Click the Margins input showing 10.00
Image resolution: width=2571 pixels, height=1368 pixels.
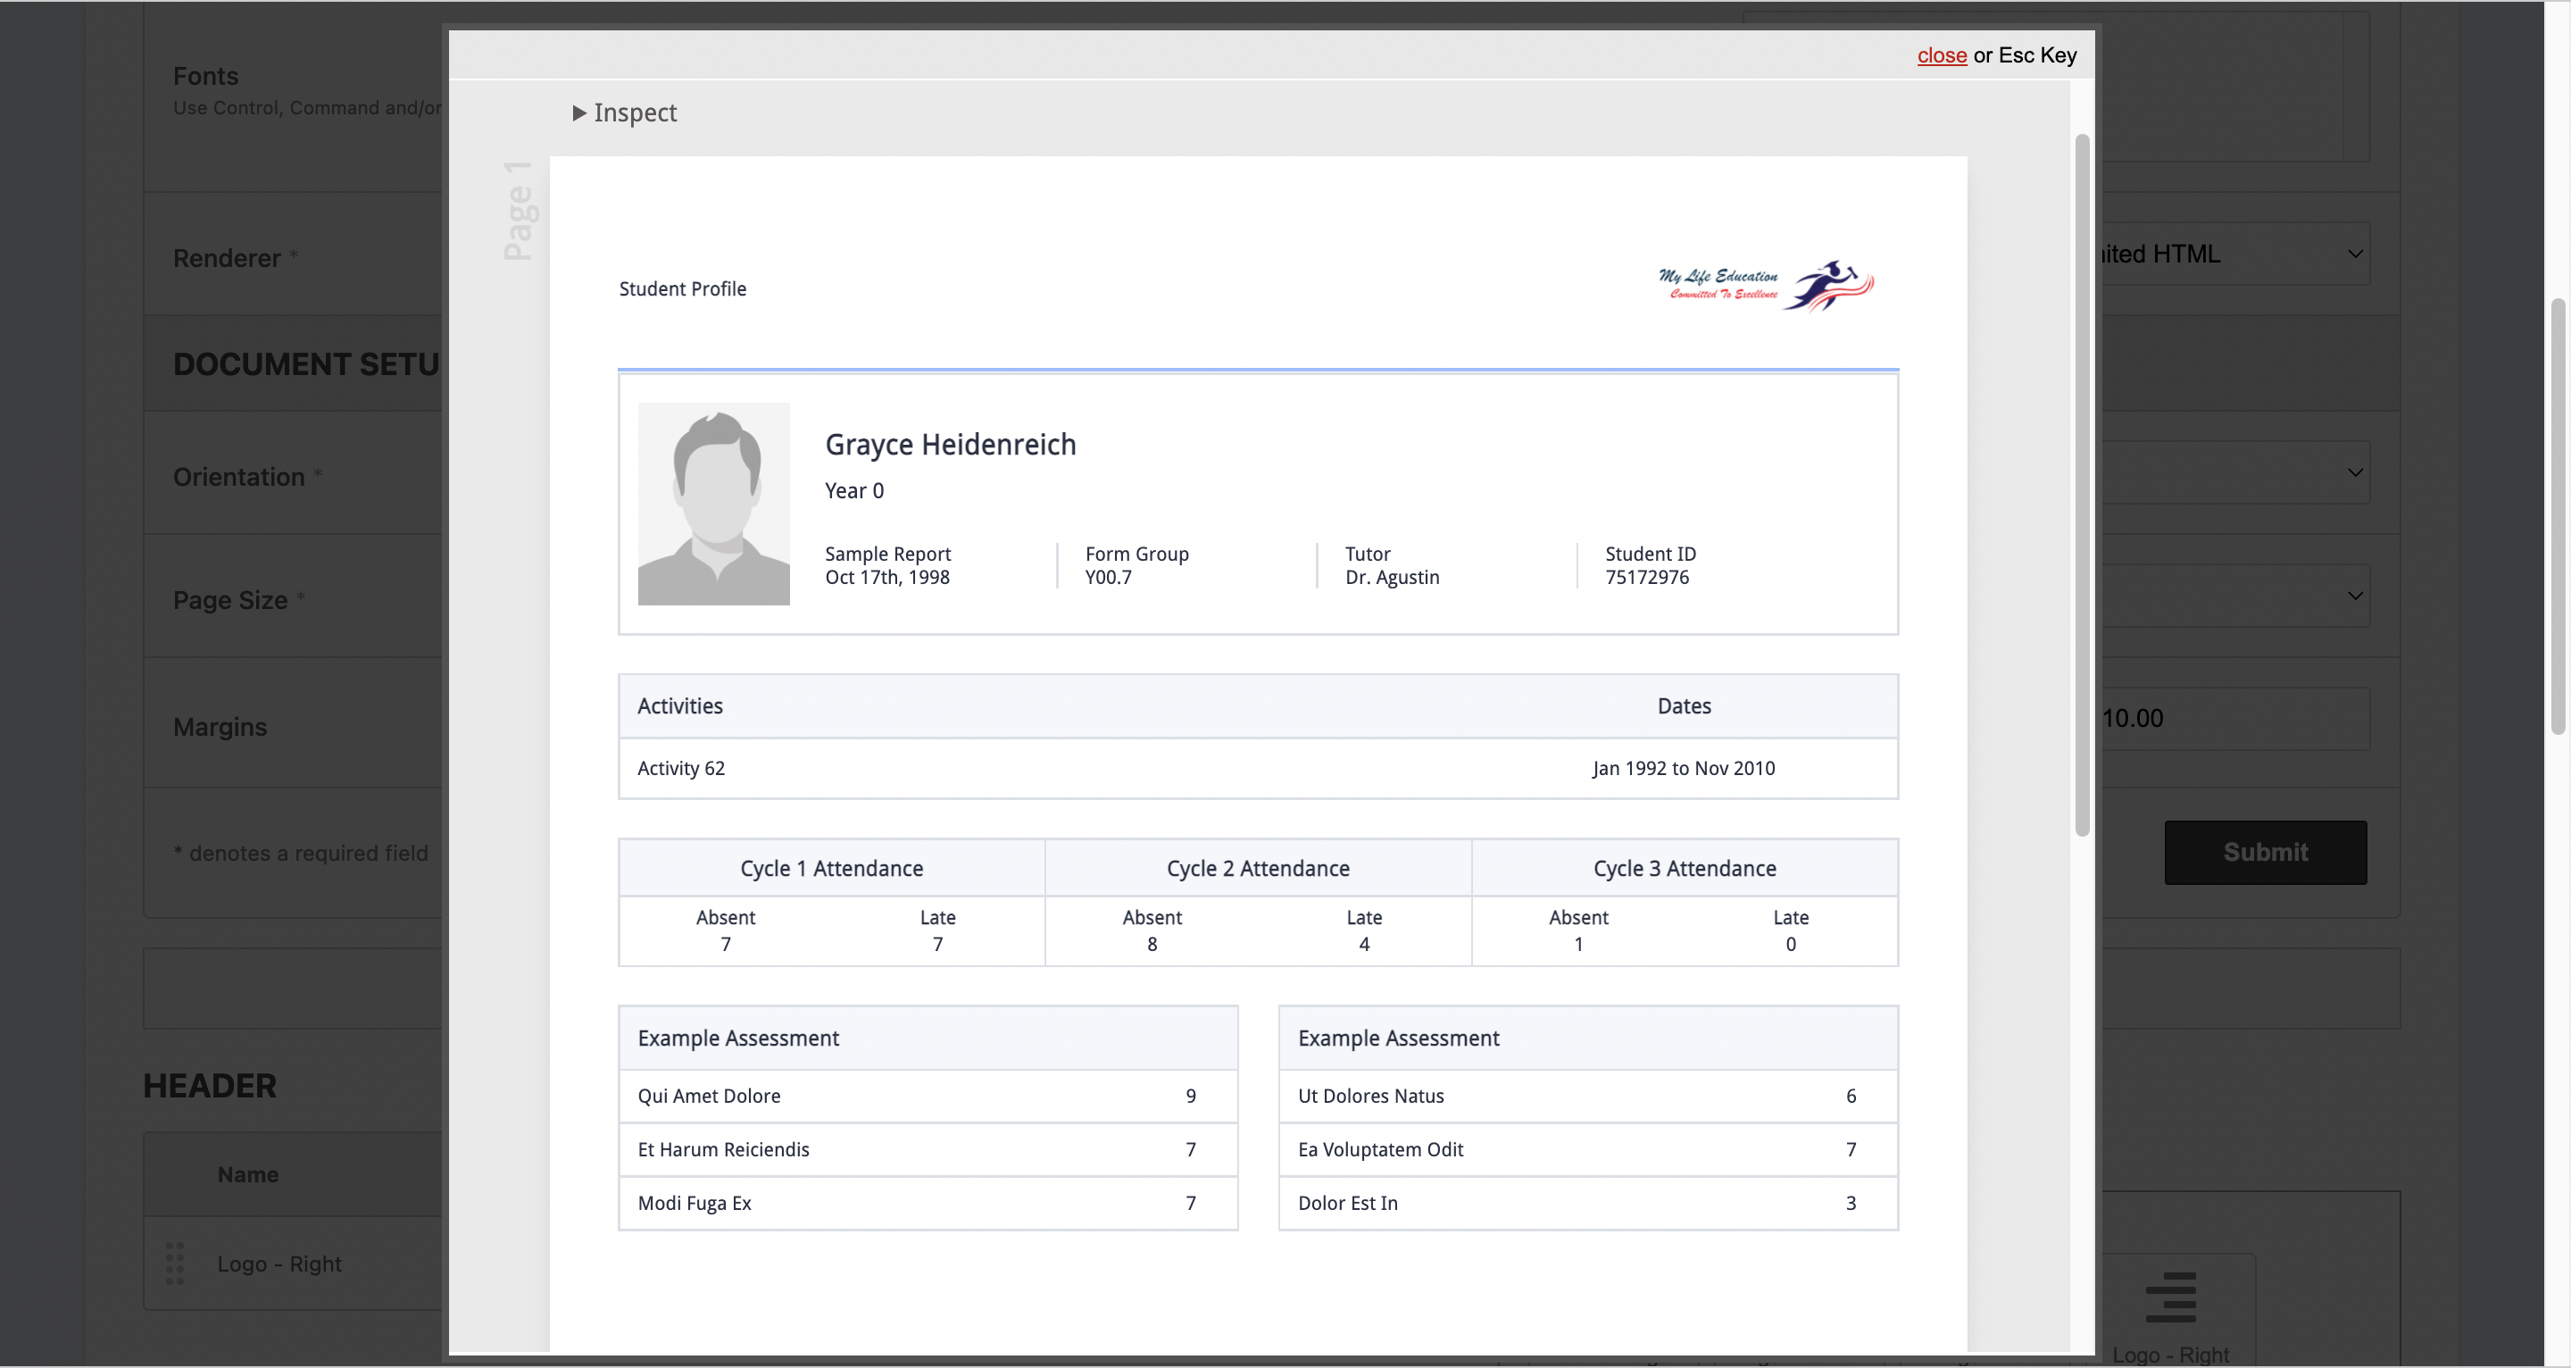pos(2234,718)
